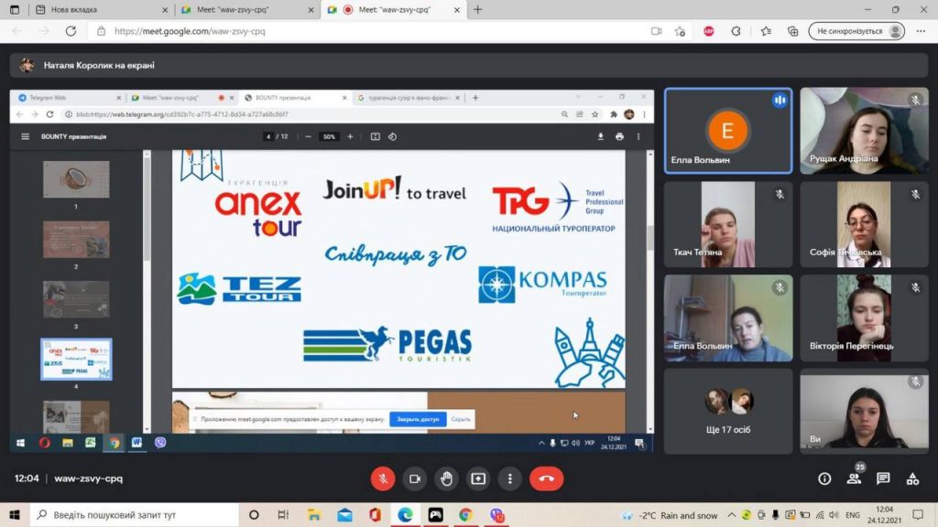The width and height of the screenshot is (938, 527).
Task: Open Edge settings and more menu
Action: click(x=920, y=31)
